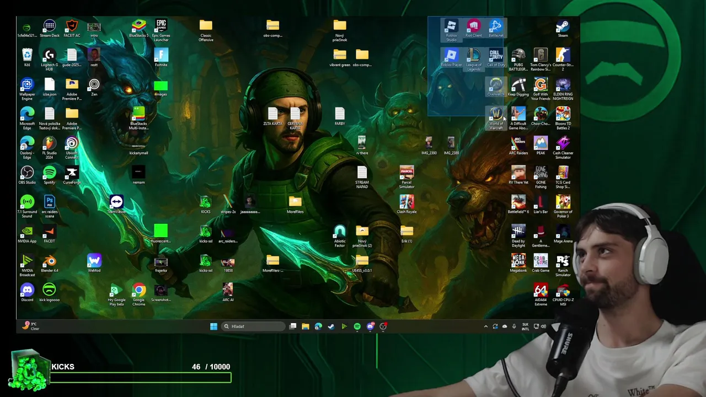This screenshot has width=706, height=397.
Task: Click the AIDA64 Extreme shortcut
Action: (x=541, y=295)
